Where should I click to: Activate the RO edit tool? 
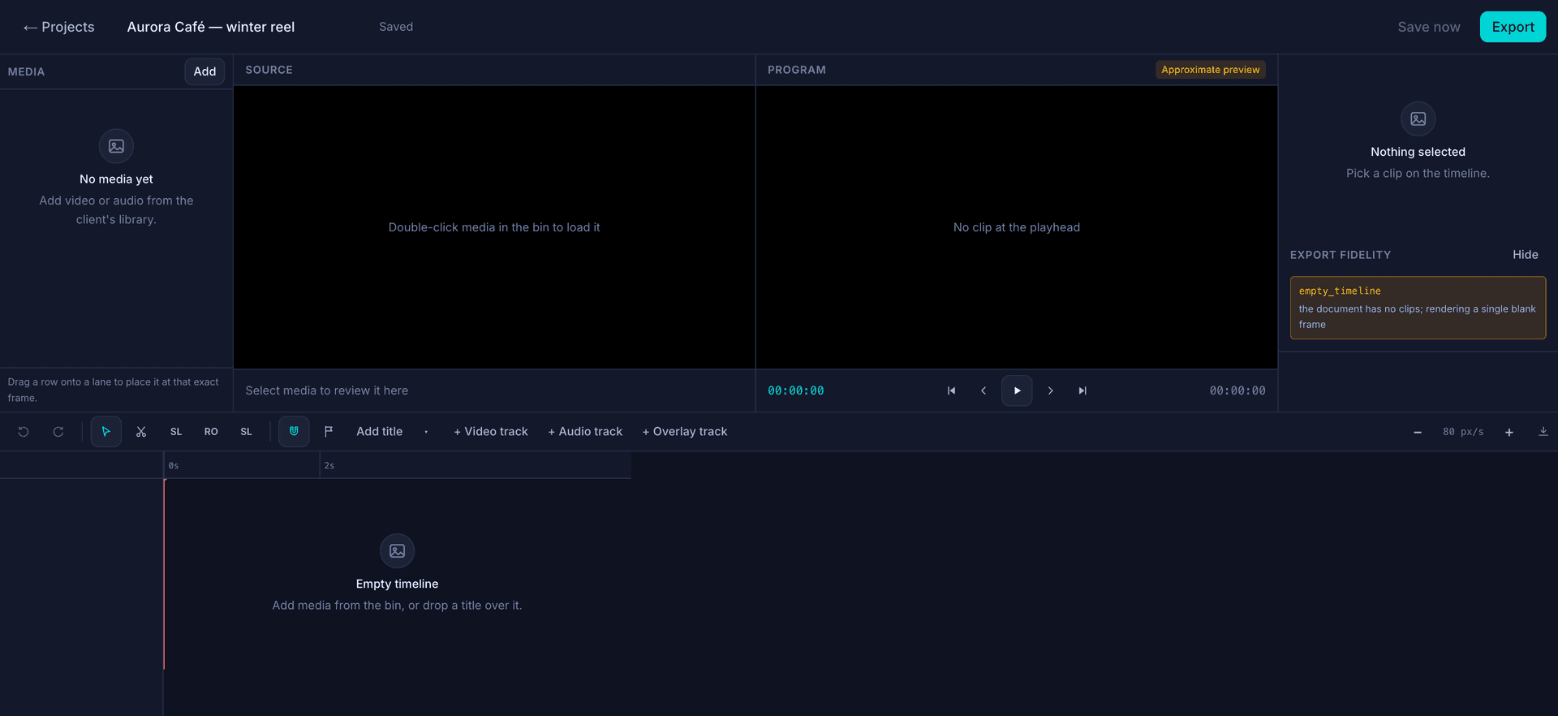coord(211,432)
